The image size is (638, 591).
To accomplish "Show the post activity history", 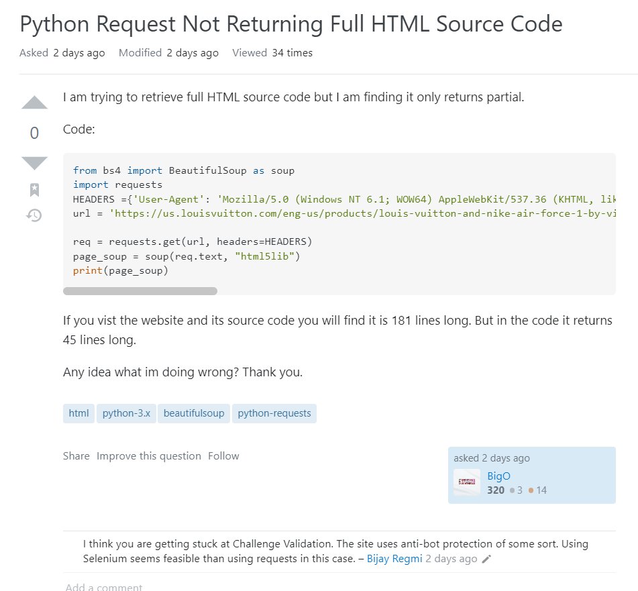I will tap(34, 215).
